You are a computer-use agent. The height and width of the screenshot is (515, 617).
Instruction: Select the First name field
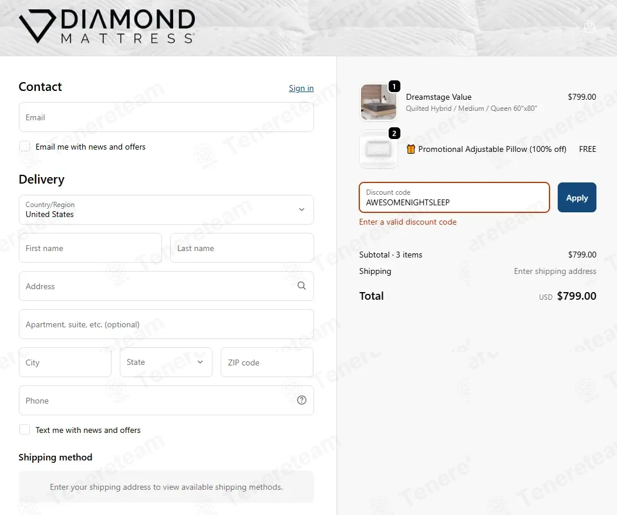point(90,248)
